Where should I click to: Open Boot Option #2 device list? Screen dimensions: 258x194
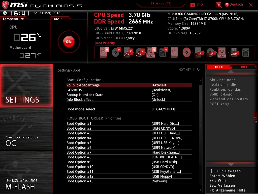(129, 128)
